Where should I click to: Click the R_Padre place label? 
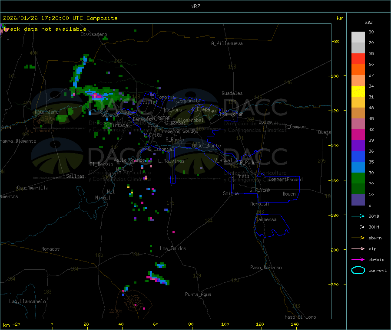(x=249, y=163)
